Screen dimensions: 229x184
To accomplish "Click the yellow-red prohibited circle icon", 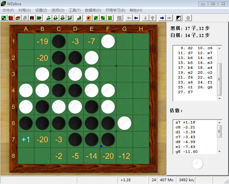I will tap(89, 18).
